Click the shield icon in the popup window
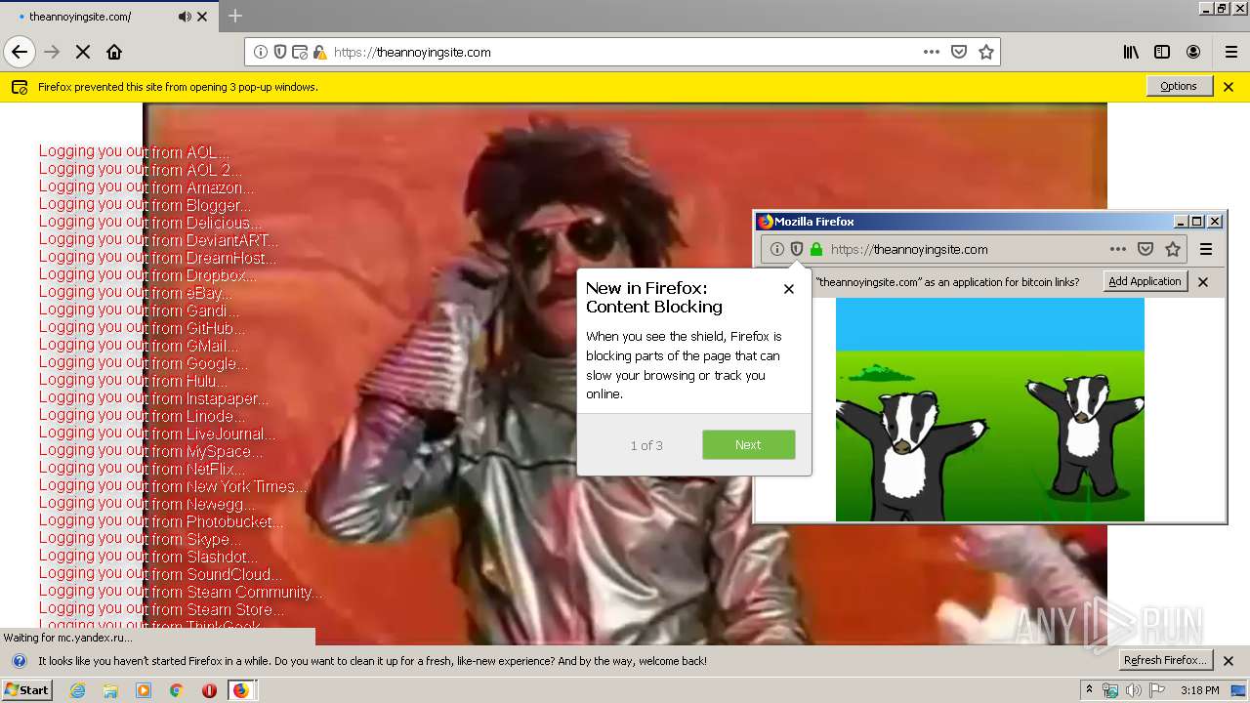The width and height of the screenshot is (1250, 703). [797, 249]
